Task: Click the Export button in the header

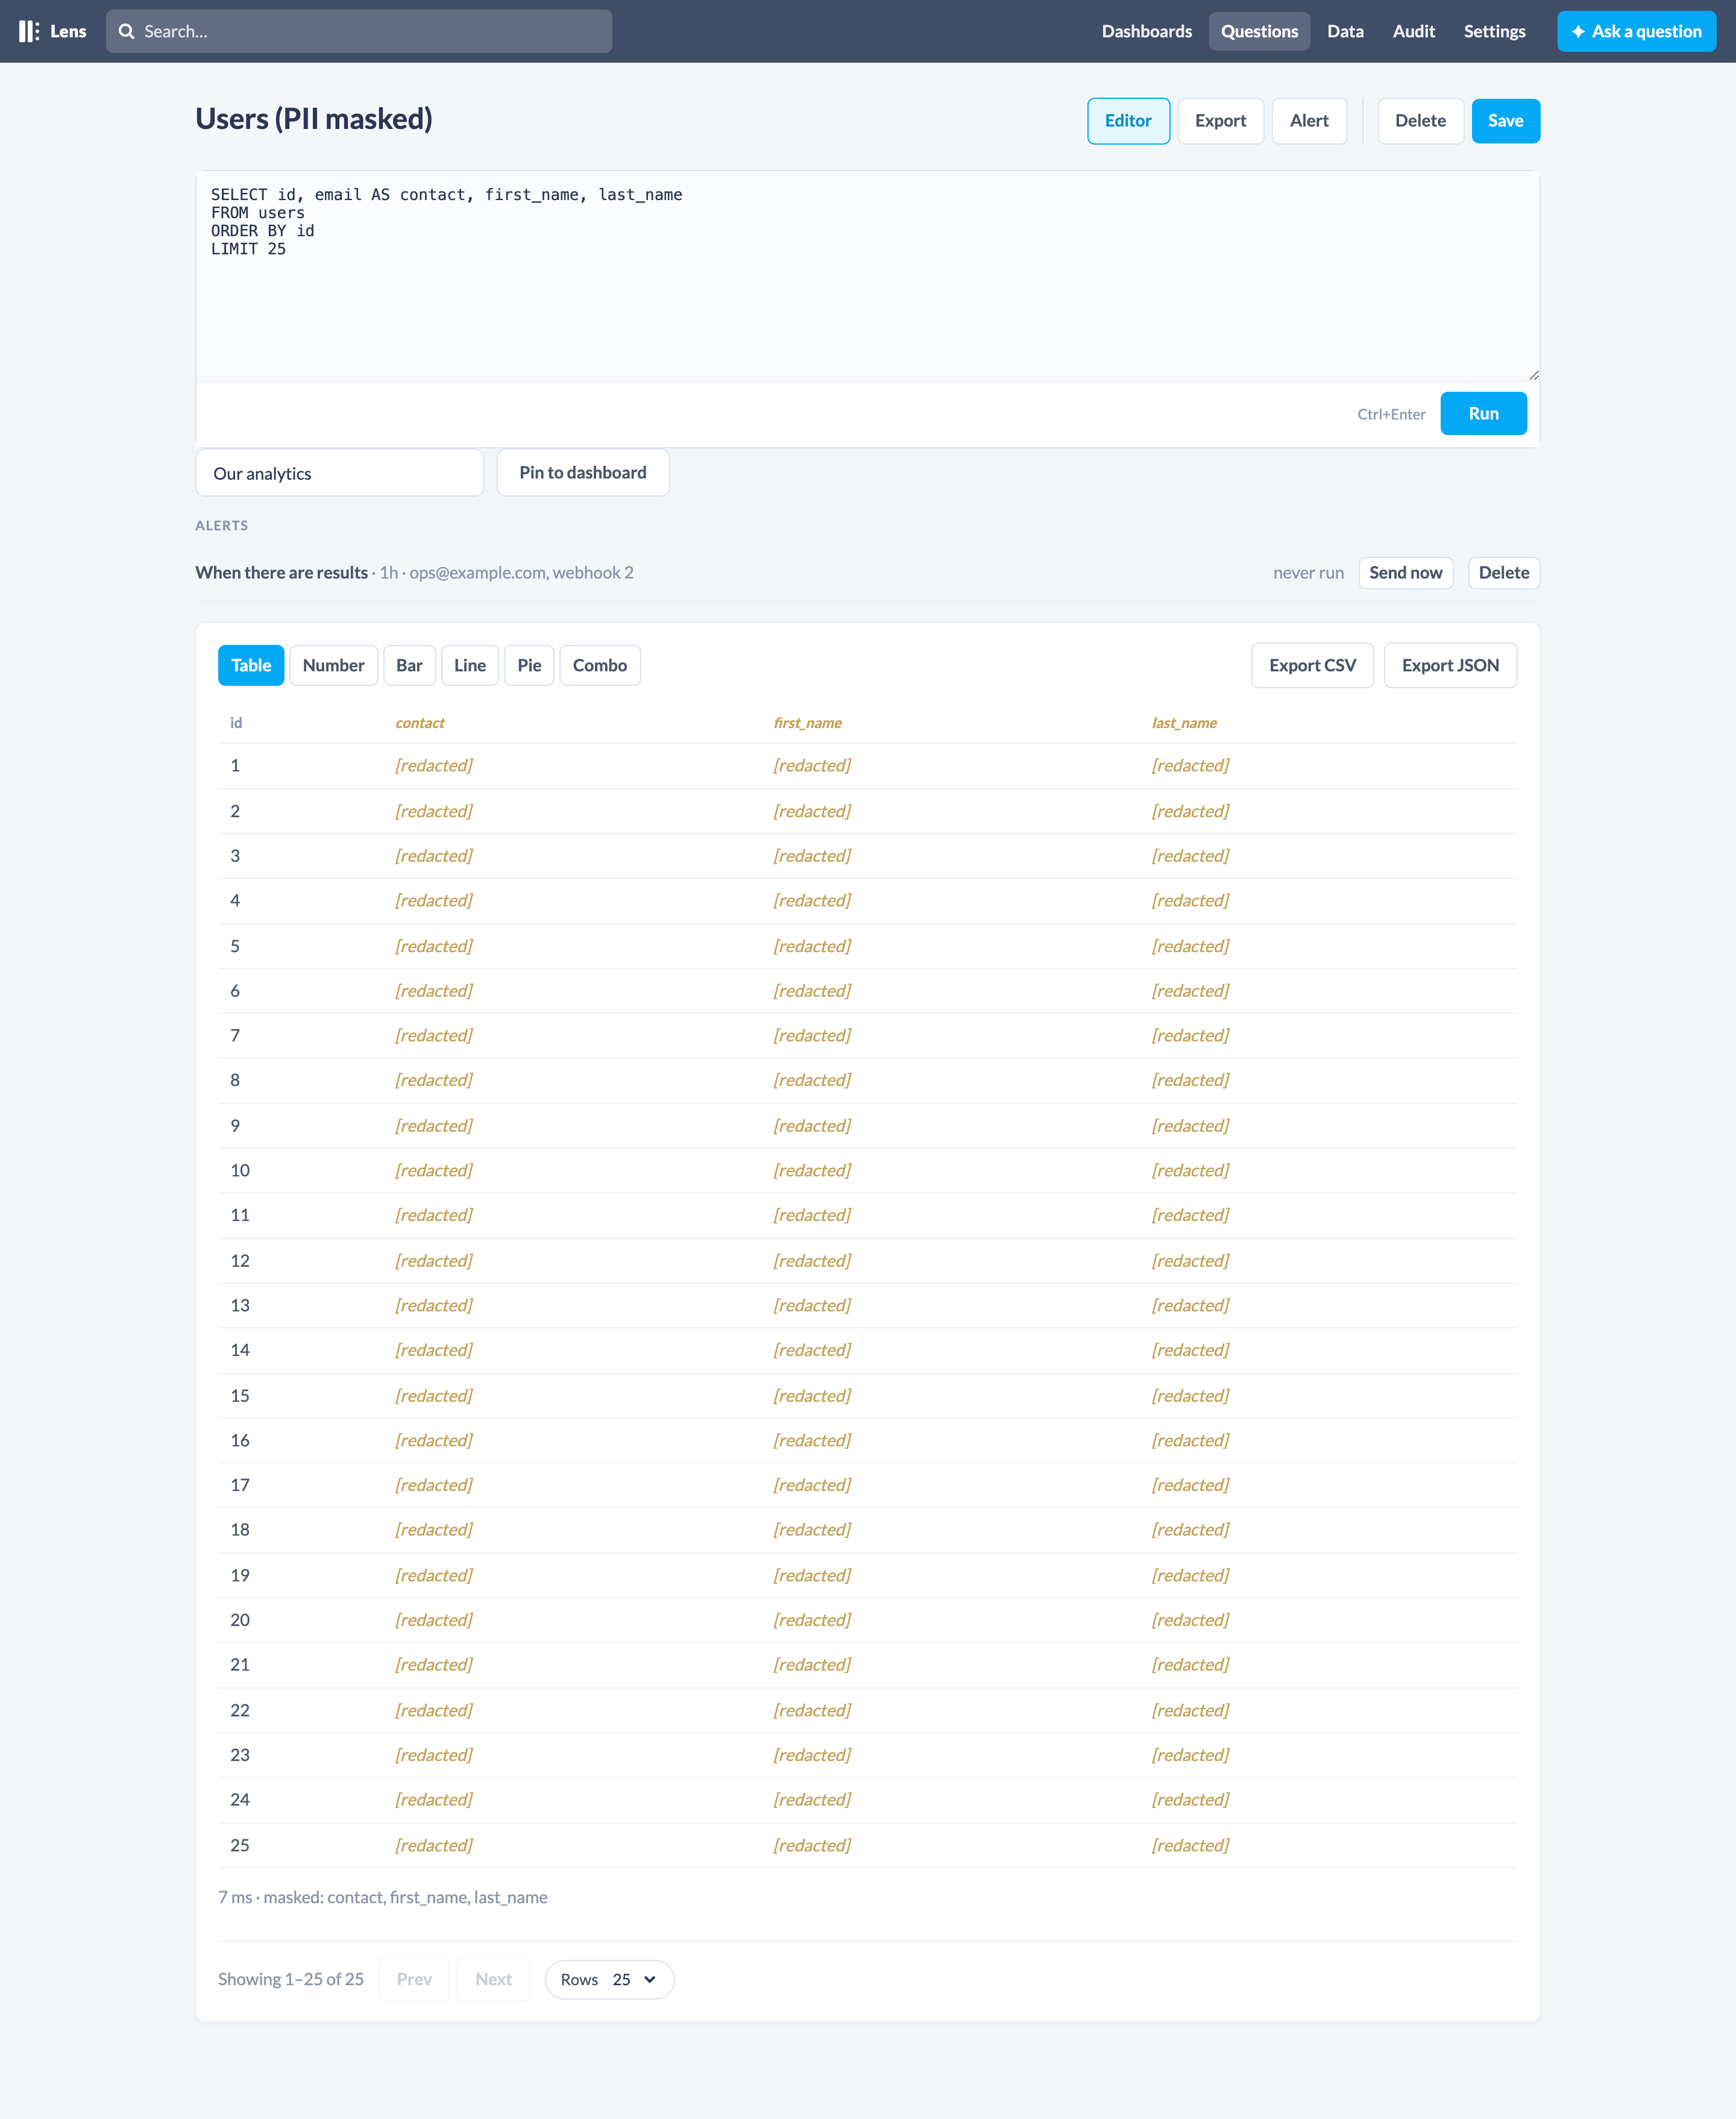Action: click(1220, 121)
